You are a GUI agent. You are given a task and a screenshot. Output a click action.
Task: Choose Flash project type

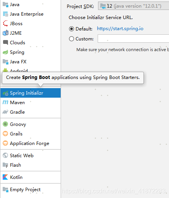tap(31, 165)
